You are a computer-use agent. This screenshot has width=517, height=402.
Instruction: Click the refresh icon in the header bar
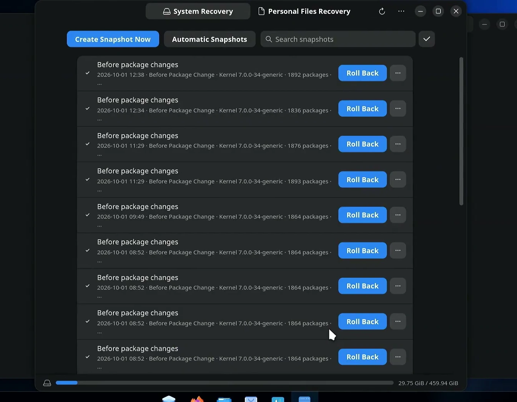[x=382, y=12]
